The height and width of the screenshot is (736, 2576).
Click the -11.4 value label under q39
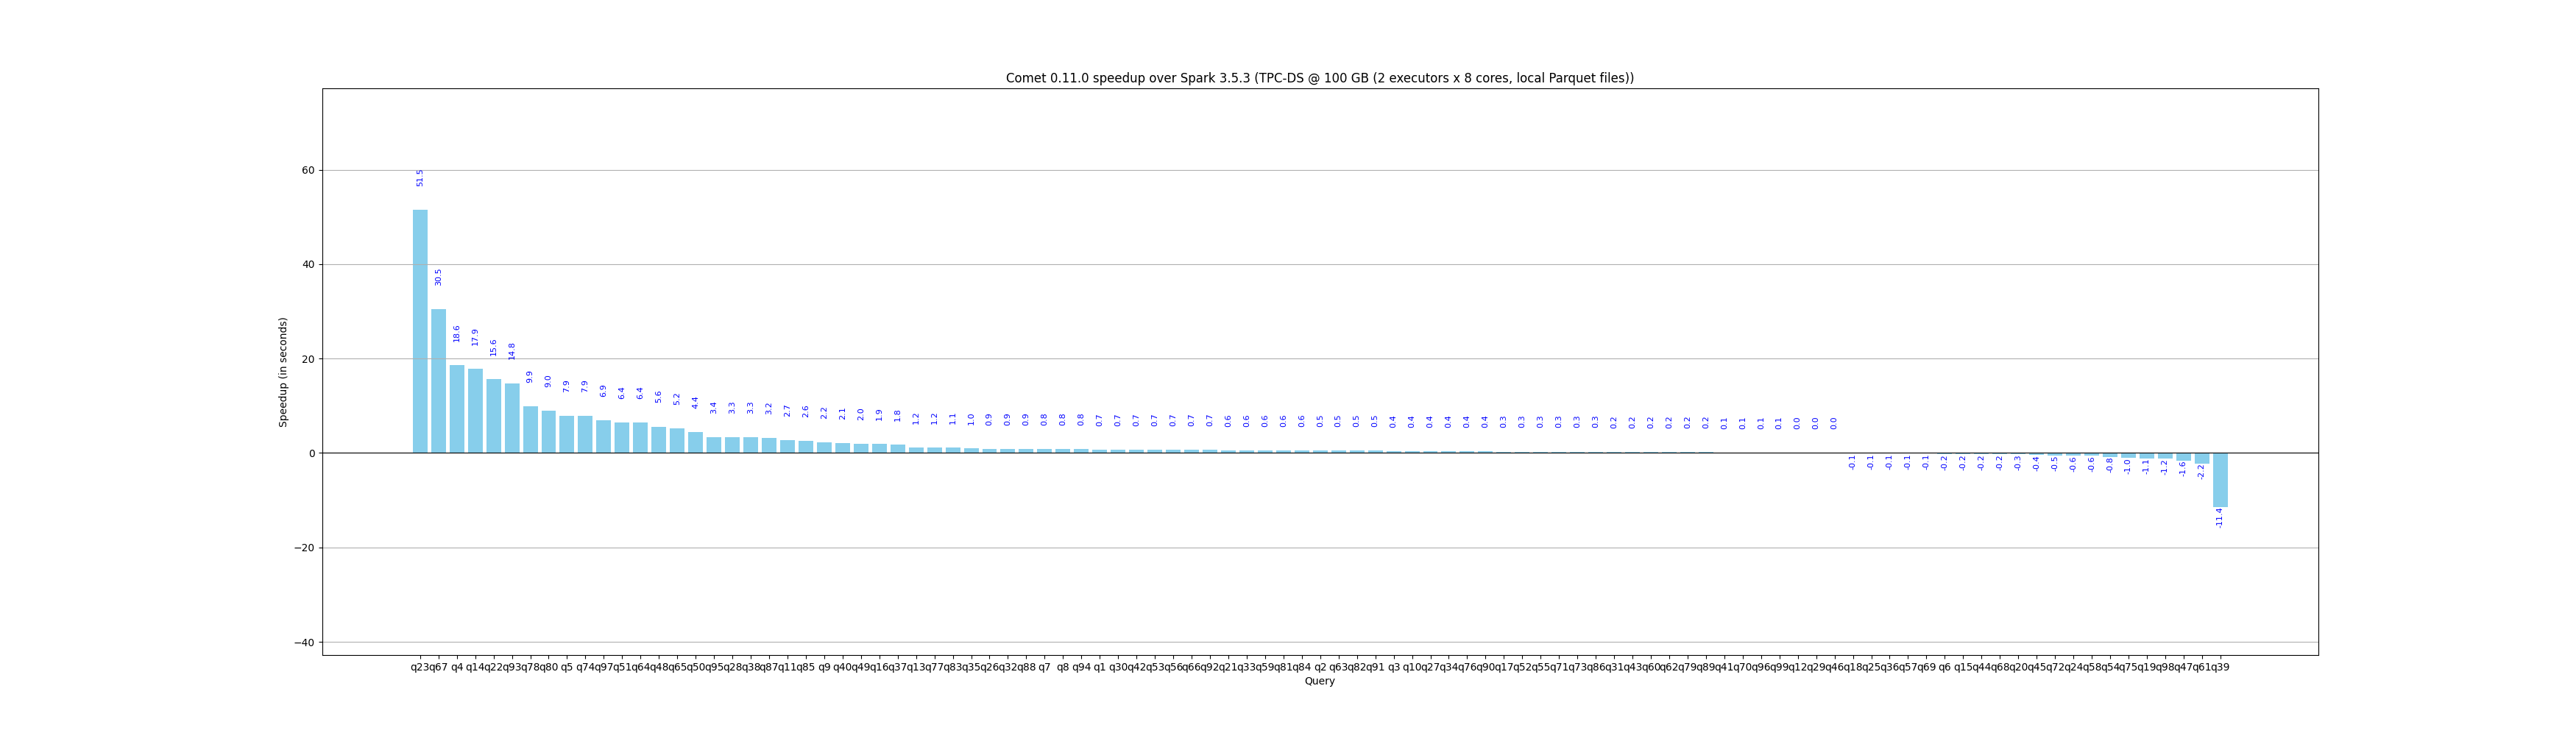coord(2219,518)
